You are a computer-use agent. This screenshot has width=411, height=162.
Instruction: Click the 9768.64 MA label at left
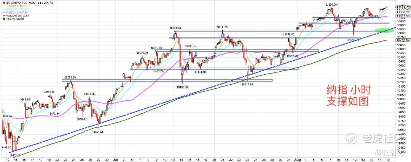point(7,116)
